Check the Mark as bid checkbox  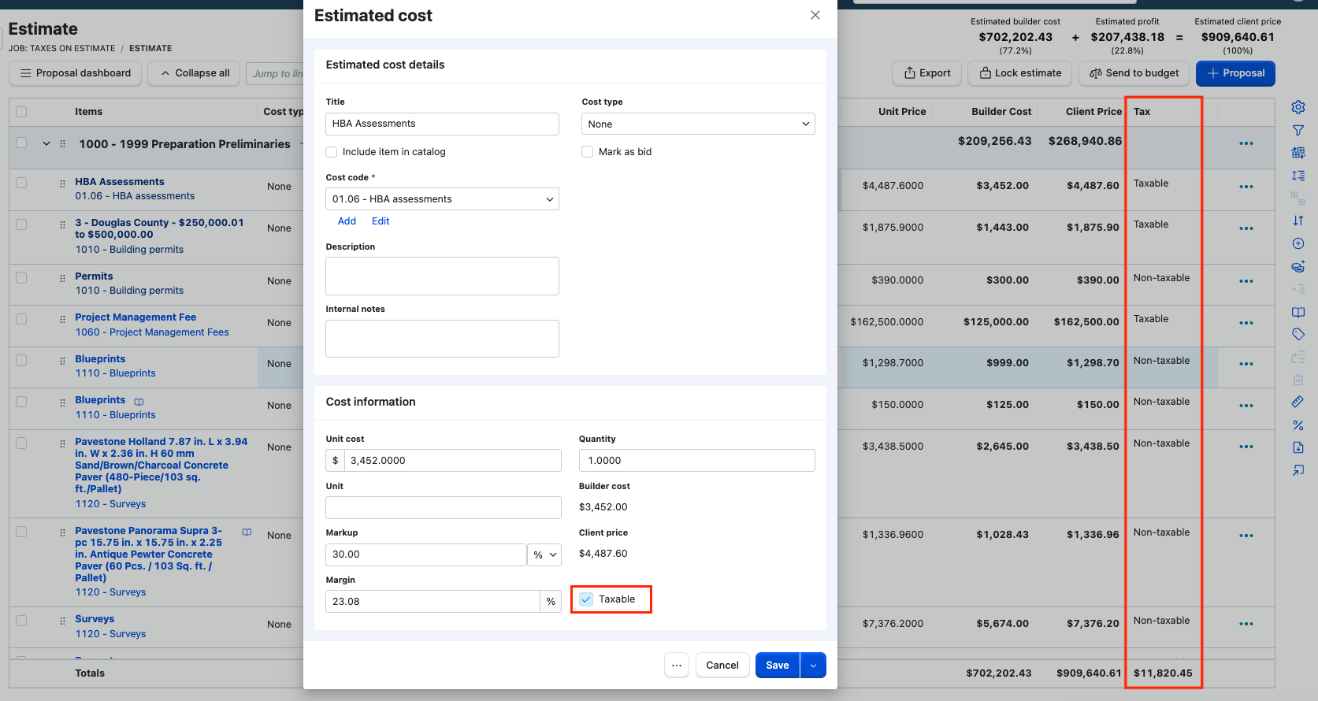coord(588,152)
